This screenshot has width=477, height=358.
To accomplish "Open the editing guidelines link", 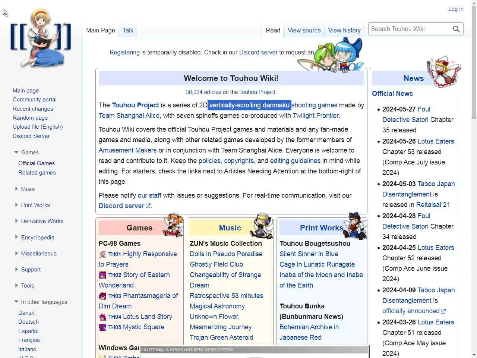I will click(295, 161).
